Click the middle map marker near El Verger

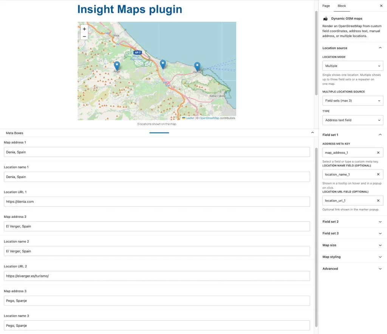tap(163, 64)
